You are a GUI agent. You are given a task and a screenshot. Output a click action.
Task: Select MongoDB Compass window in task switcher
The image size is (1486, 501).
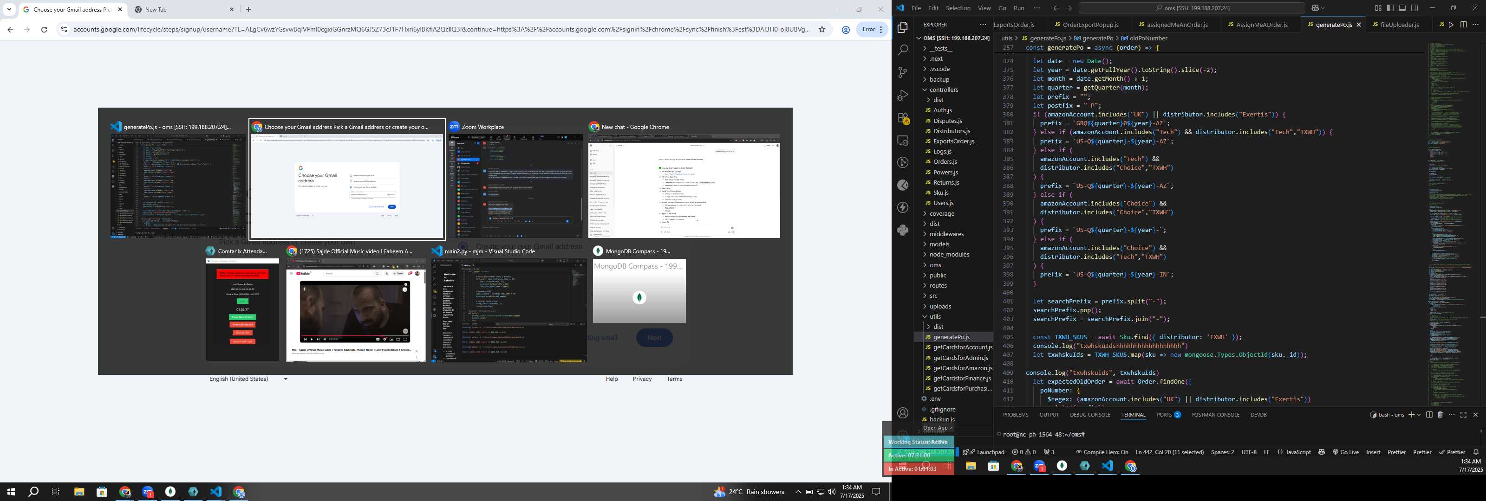pyautogui.click(x=639, y=285)
